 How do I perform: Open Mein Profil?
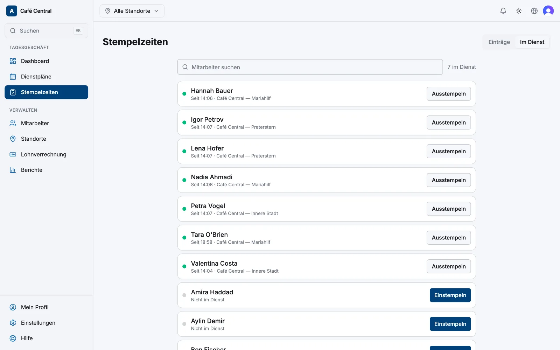(46, 307)
